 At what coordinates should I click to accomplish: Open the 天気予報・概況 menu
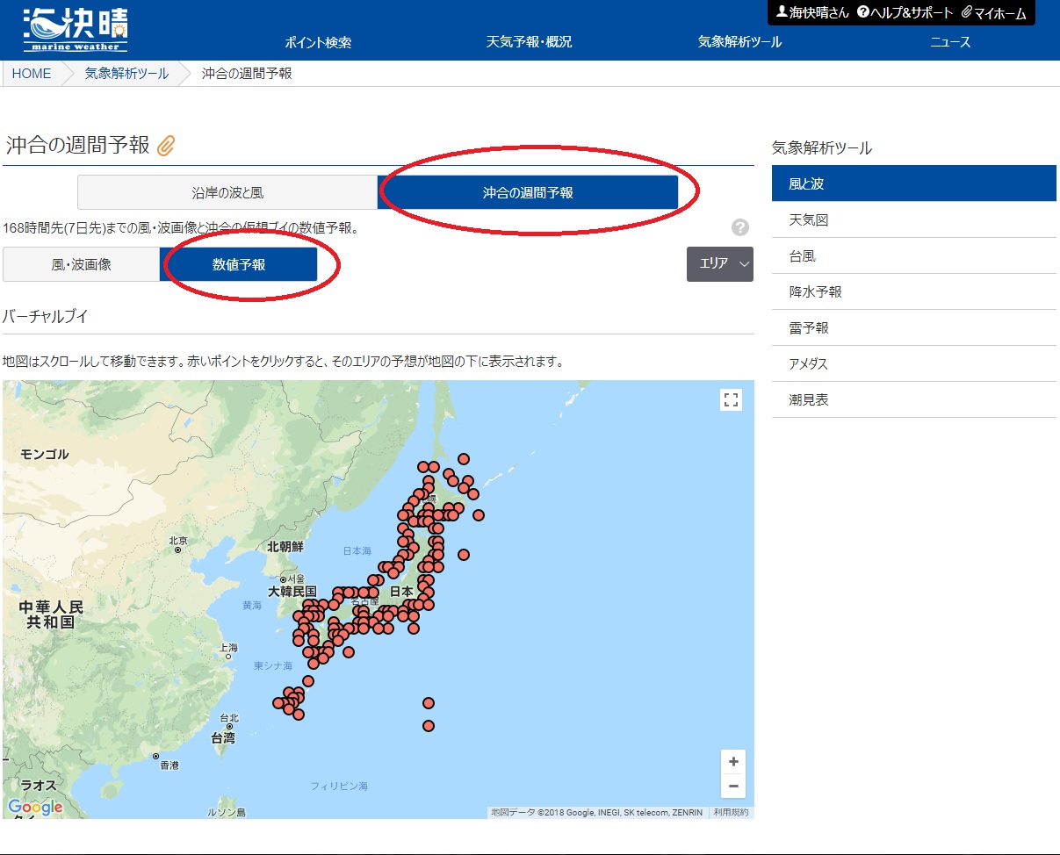pos(529,42)
